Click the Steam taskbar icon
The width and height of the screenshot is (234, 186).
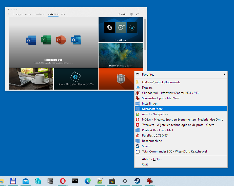tap(137, 181)
